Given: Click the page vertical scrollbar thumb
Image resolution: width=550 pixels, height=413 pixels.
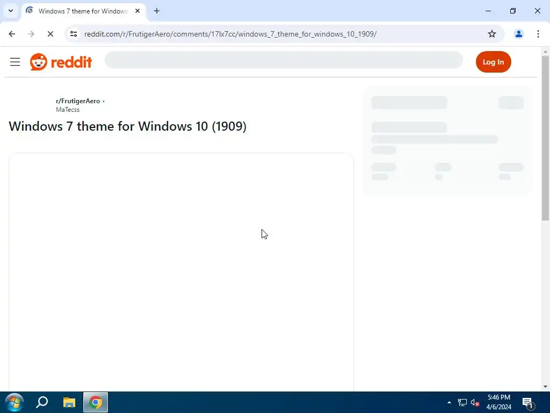Looking at the screenshot, I should (545, 138).
